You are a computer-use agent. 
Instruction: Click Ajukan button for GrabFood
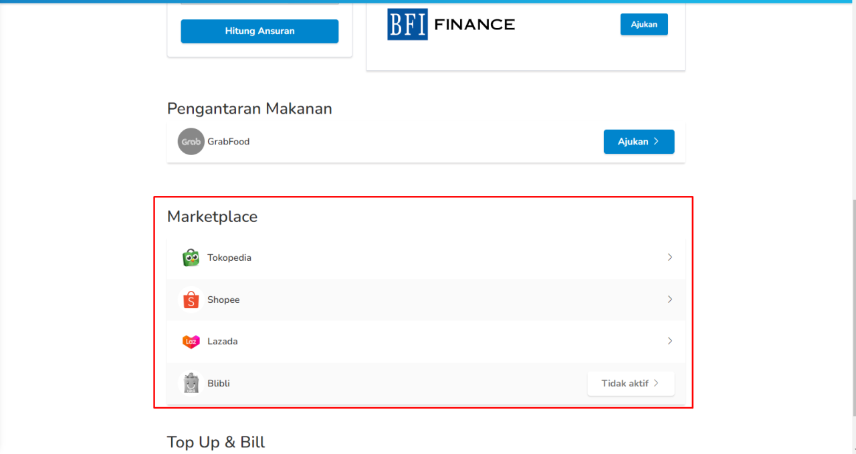[639, 142]
